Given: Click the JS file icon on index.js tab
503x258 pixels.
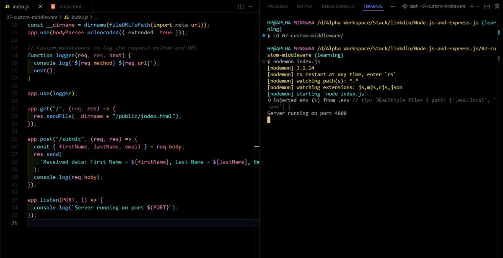Looking at the screenshot, I should 8,7.
